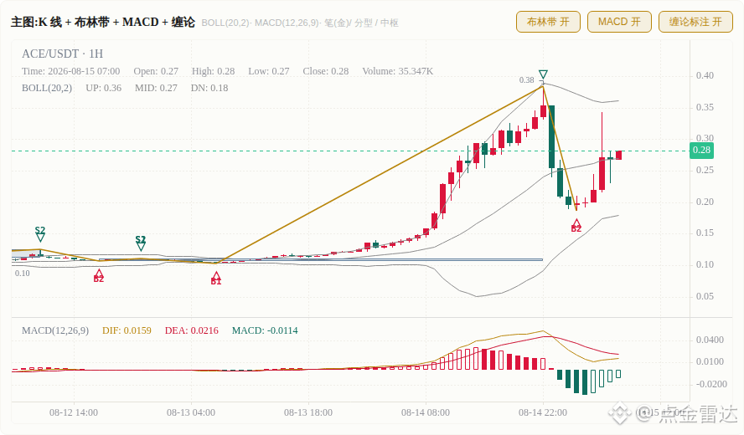Click the 0.40 price axis label
Image resolution: width=744 pixels, height=435 pixels.
click(x=705, y=76)
